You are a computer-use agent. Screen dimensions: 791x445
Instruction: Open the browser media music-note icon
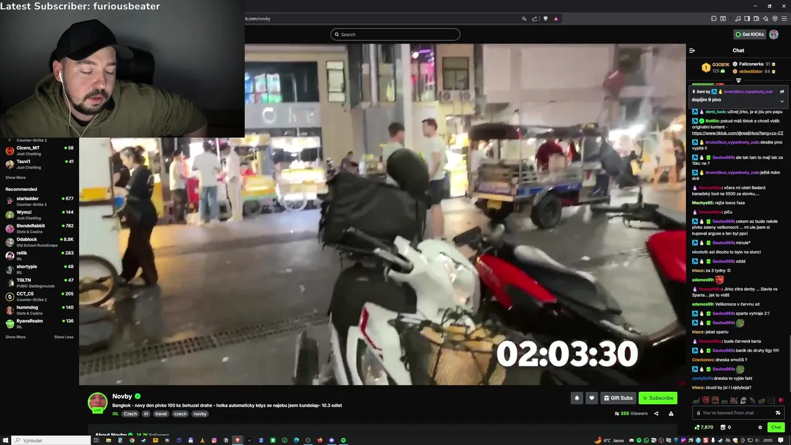point(738,19)
